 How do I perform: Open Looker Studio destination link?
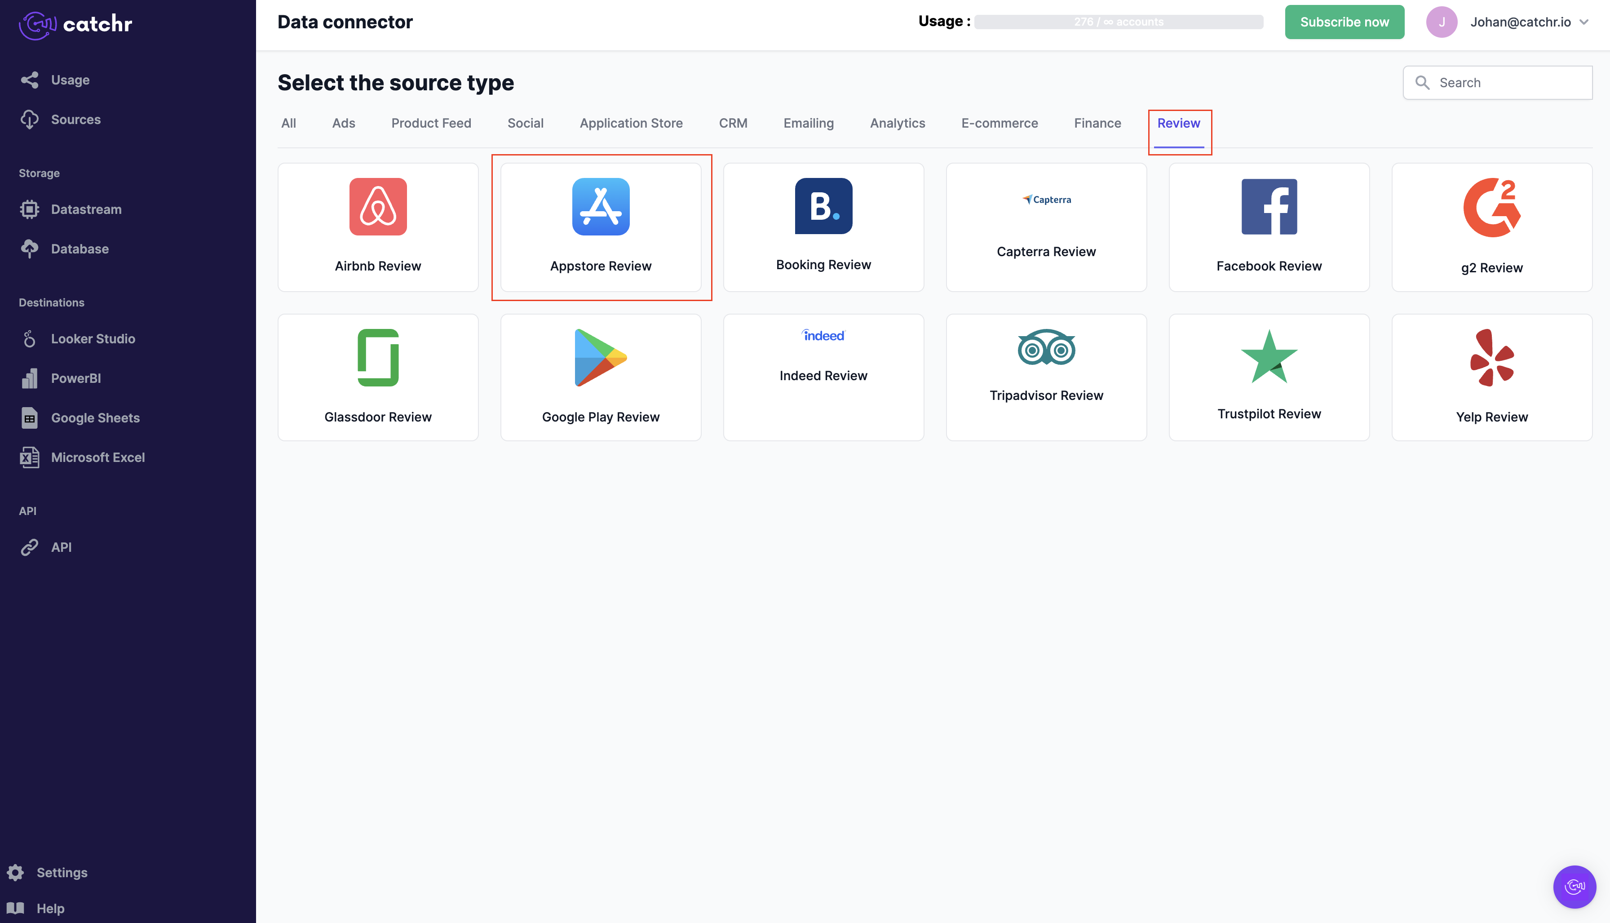pyautogui.click(x=93, y=338)
